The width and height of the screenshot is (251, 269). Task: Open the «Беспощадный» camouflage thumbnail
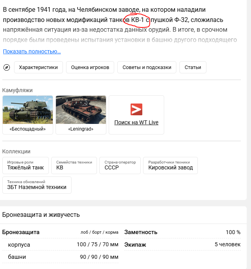(x=28, y=110)
